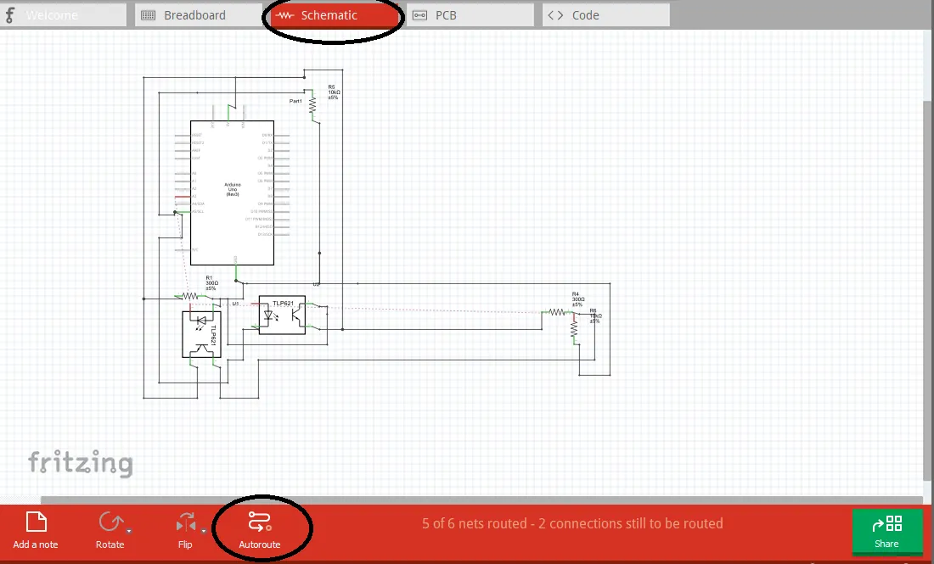Screen dimensions: 934x564
Task: Open the Rotate options dropdown arrow
Action: tap(129, 531)
